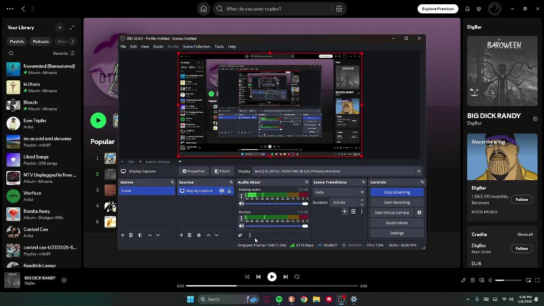
Task: Expand Your Library to full view
Action: tap(72, 28)
